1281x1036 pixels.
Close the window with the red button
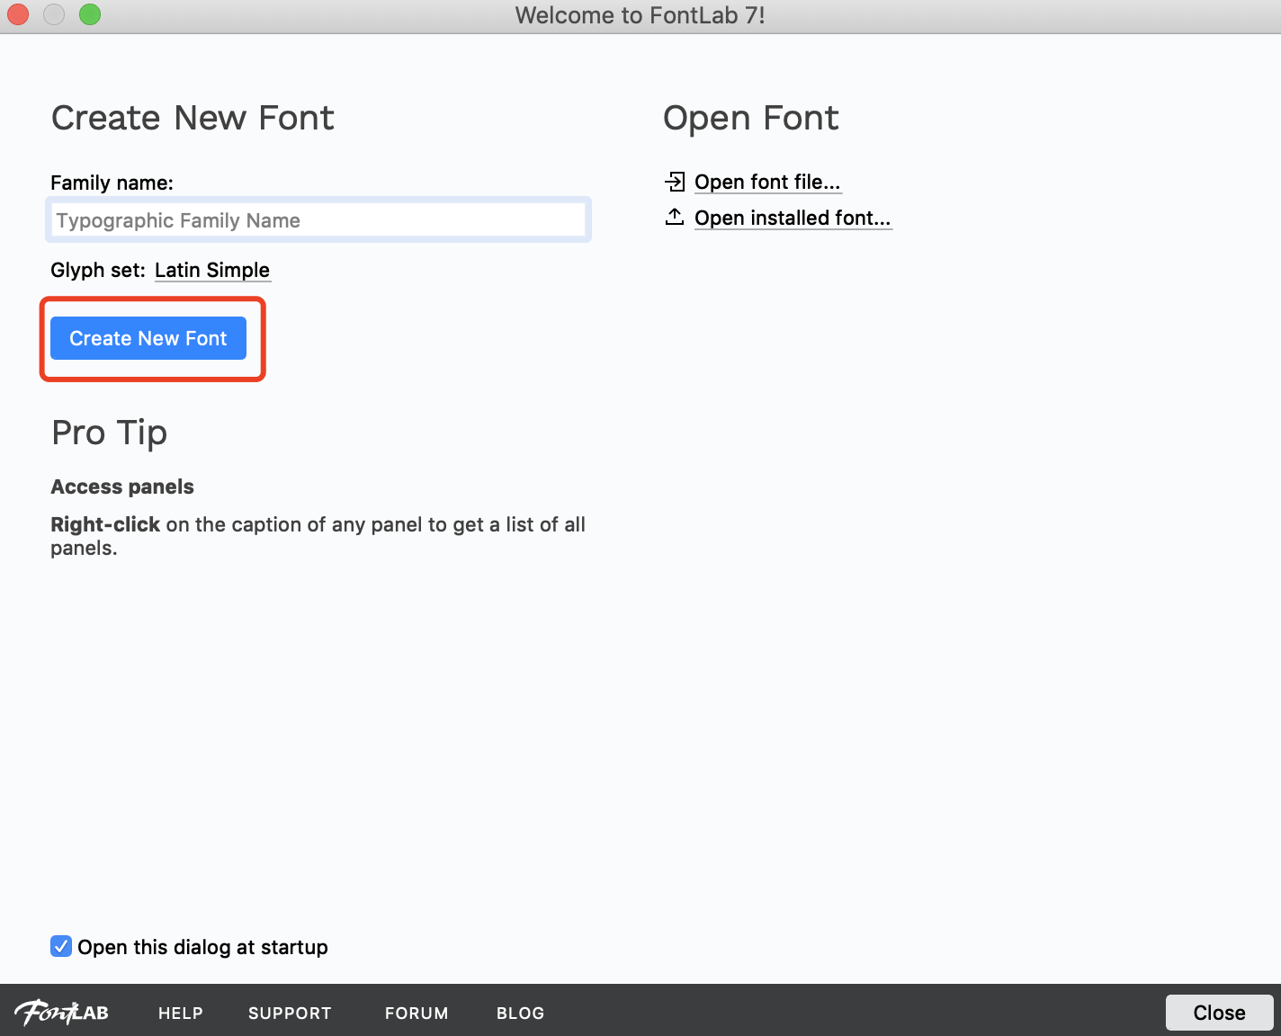tap(18, 15)
